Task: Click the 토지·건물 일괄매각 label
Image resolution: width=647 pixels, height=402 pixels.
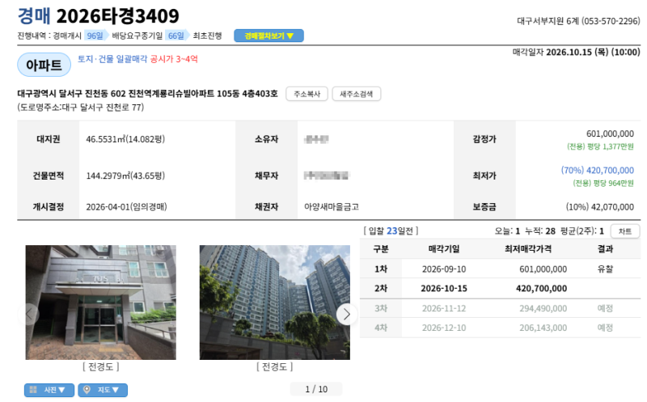Action: (x=112, y=59)
